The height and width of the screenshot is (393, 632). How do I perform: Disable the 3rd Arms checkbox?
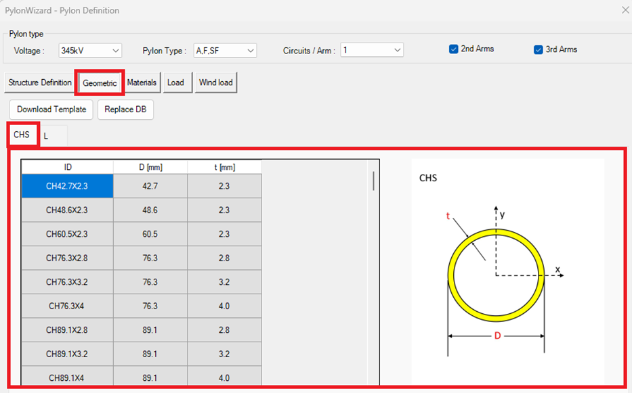pos(539,49)
